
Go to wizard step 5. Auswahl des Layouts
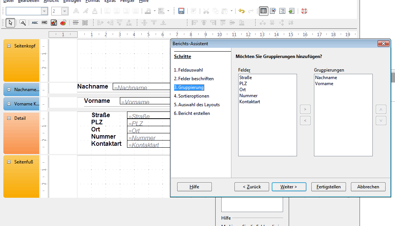(x=197, y=105)
